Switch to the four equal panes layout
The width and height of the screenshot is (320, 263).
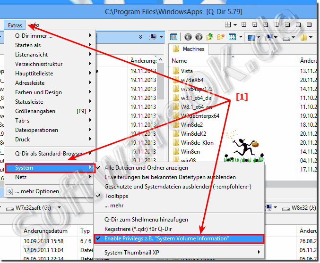244,25
